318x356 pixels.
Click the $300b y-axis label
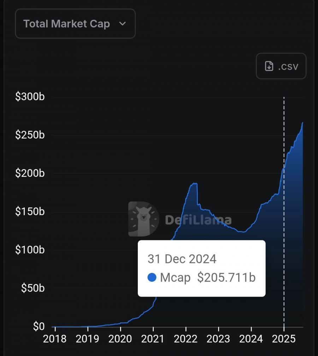[30, 97]
